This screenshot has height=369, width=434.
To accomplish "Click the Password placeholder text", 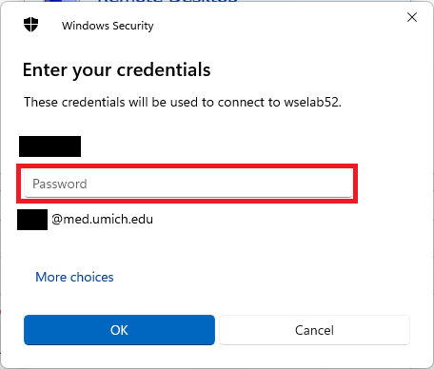I will click(60, 184).
